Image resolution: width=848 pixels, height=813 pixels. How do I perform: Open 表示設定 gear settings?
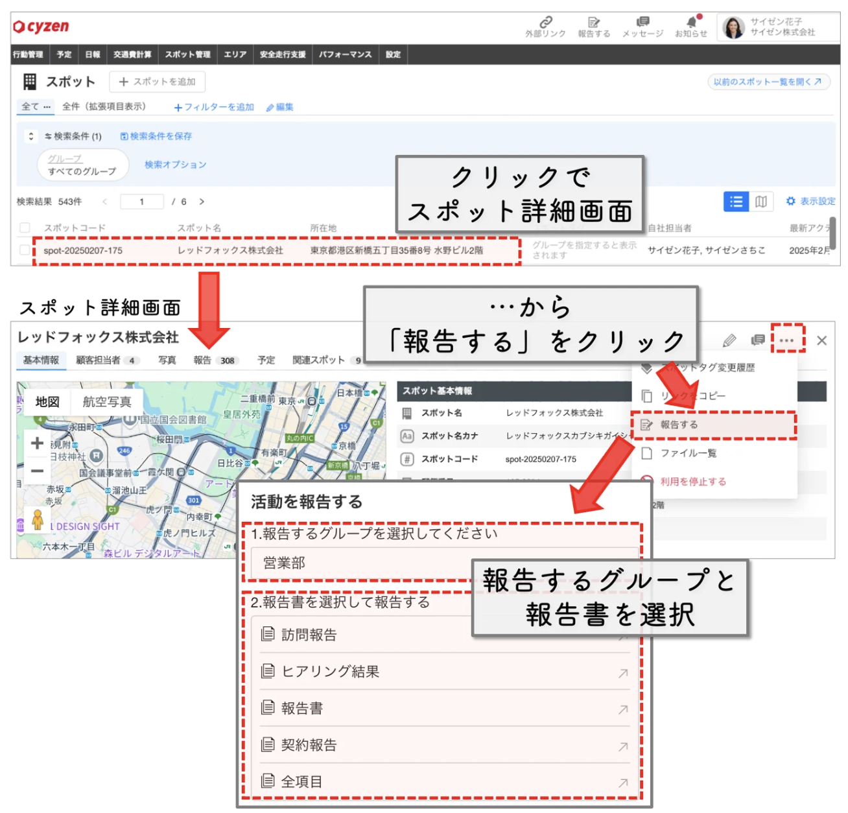[x=810, y=202]
